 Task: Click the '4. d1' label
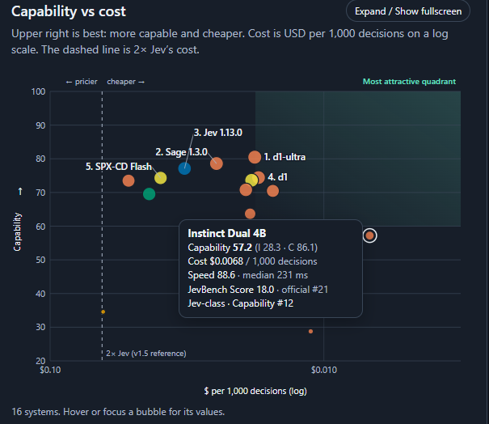click(277, 177)
